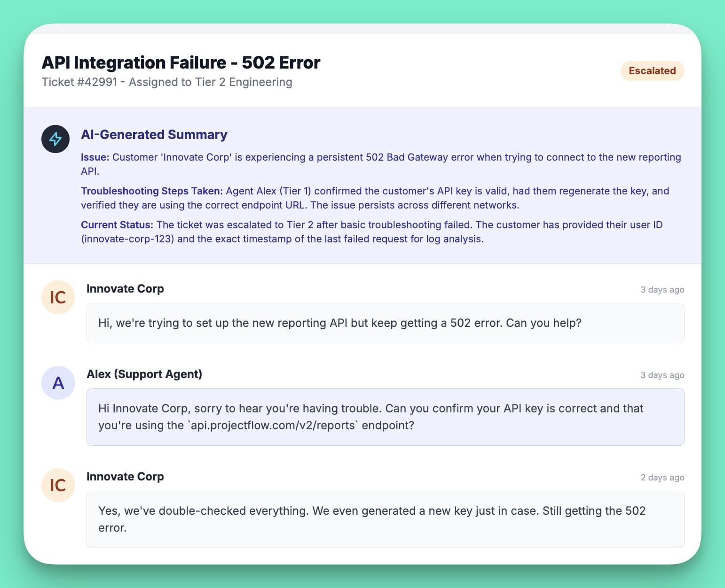Click the 2 days ago timestamp
The width and height of the screenshot is (725, 588).
(x=662, y=477)
